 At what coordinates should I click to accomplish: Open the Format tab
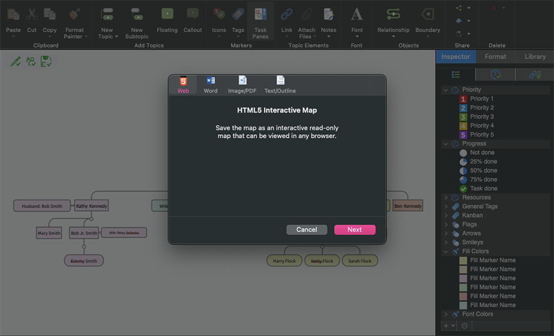pos(495,56)
